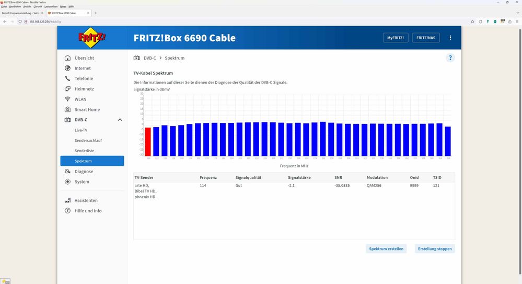Click the System icon in sidebar
The height and width of the screenshot is (284, 522).
(67, 181)
